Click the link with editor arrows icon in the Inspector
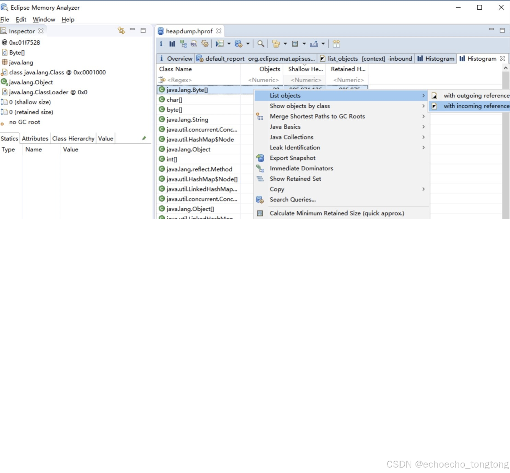 click(121, 31)
